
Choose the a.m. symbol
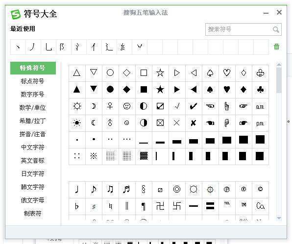[x=260, y=106]
